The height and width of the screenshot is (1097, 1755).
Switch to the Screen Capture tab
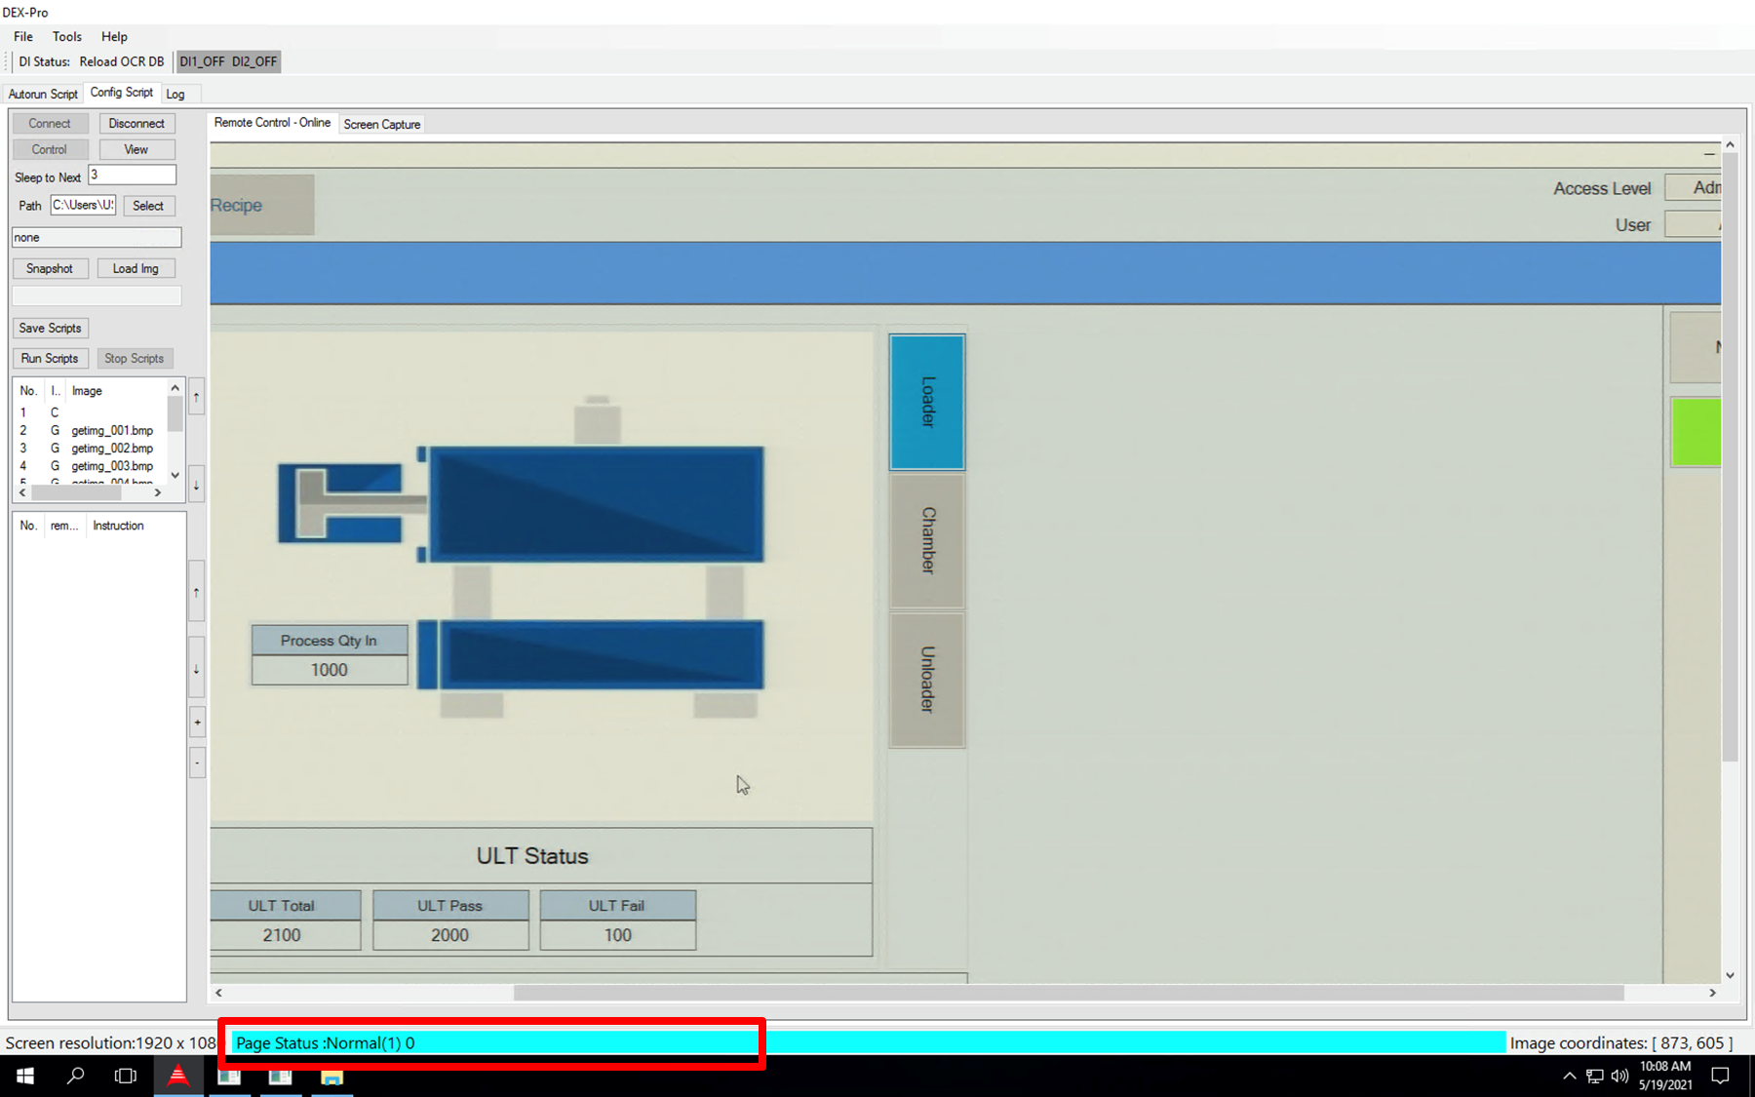point(381,124)
